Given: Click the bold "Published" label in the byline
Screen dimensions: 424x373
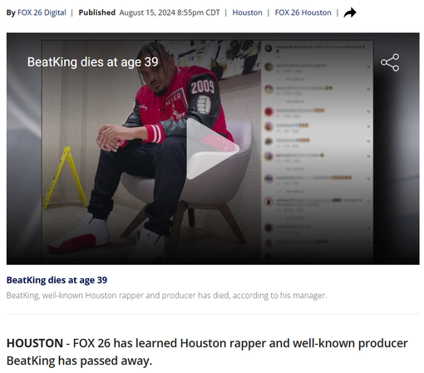Looking at the screenshot, I should (97, 12).
